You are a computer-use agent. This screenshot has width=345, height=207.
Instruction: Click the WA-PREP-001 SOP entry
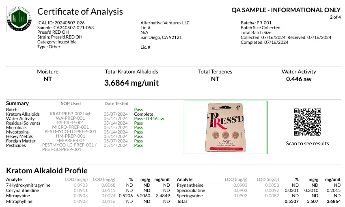coord(70,118)
